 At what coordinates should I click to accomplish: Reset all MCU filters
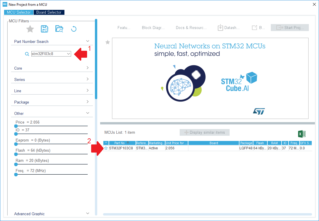tap(73, 29)
